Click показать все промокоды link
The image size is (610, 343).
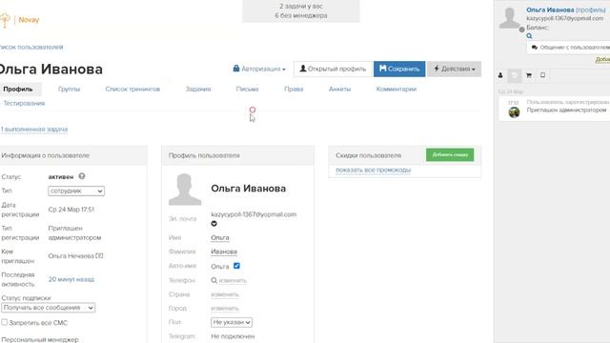tap(373, 170)
